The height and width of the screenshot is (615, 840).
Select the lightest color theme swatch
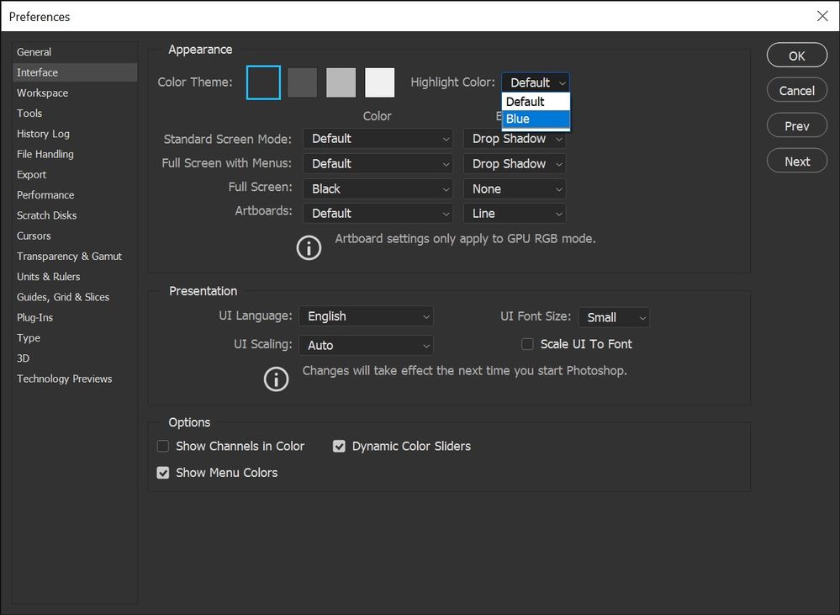(380, 82)
